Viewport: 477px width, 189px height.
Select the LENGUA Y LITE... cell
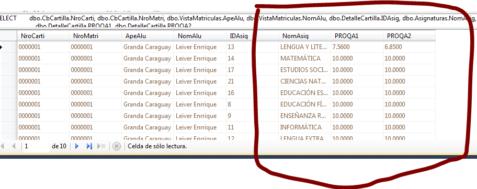[305, 47]
